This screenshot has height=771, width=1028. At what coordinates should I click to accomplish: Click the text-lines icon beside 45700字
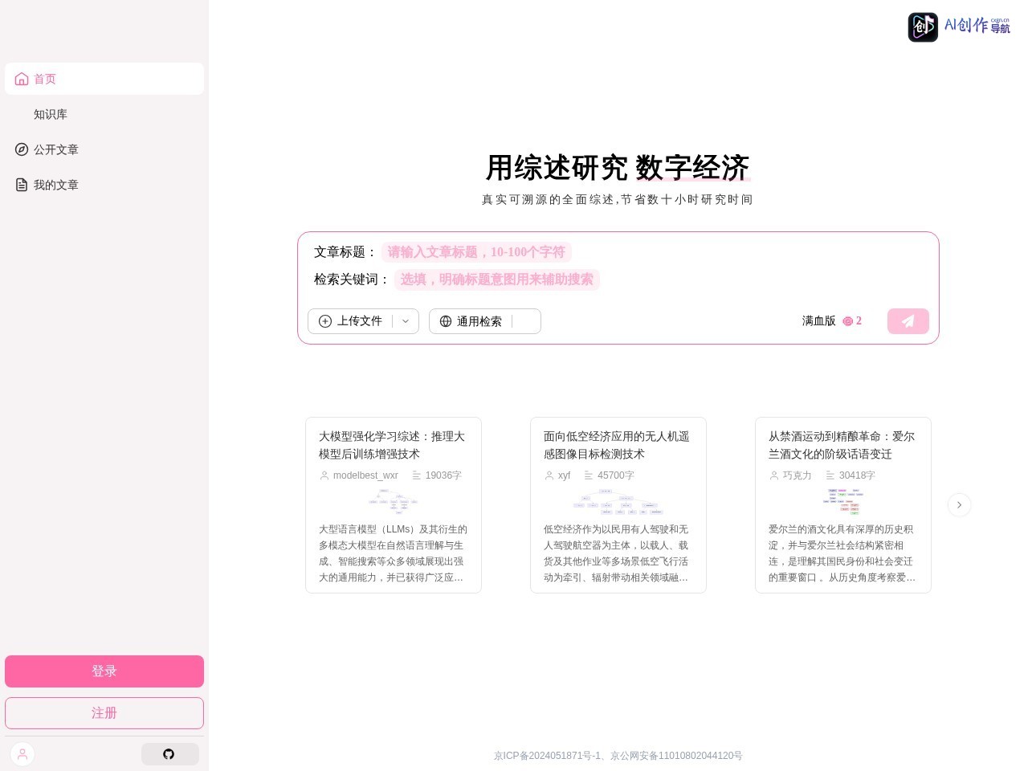589,475
